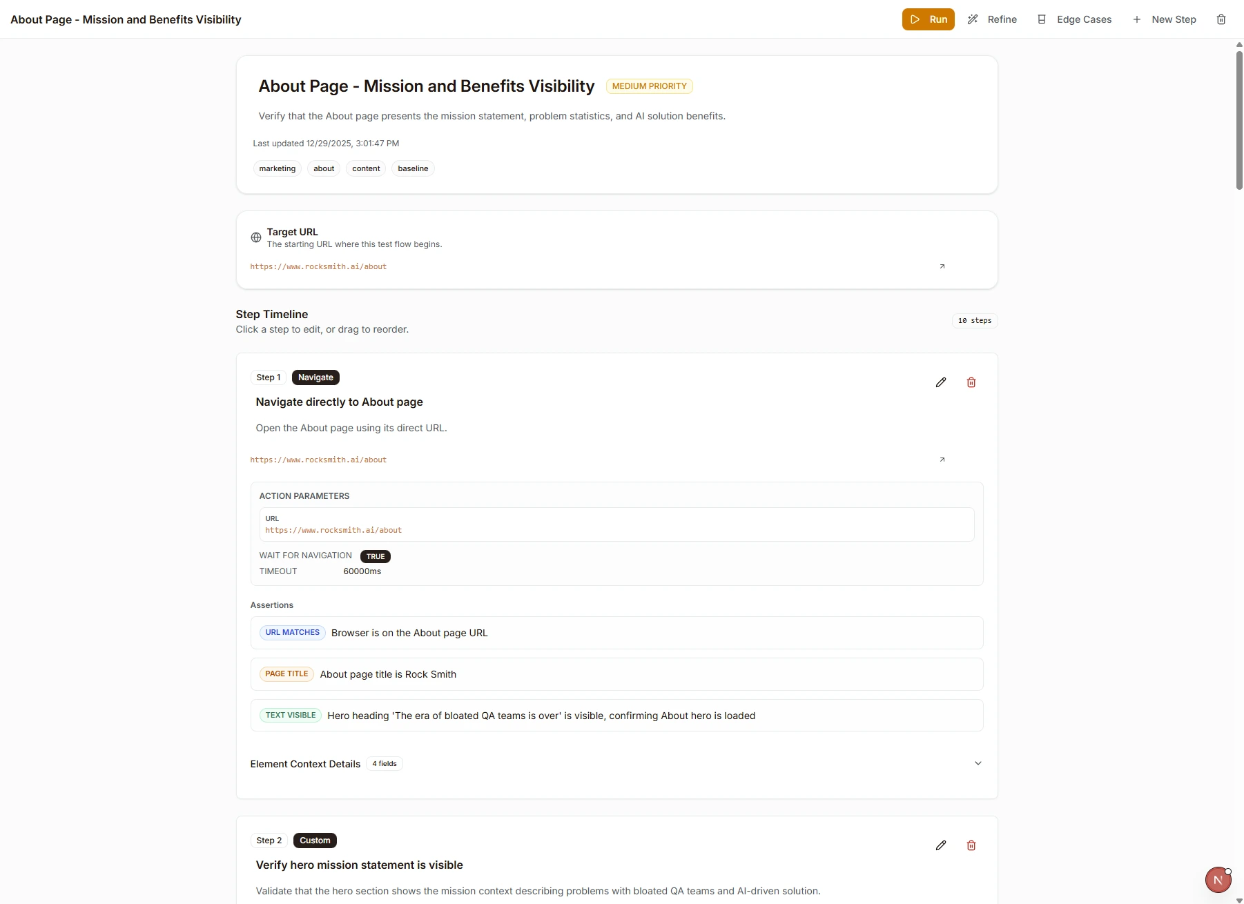This screenshot has height=904, width=1244.
Task: Select the baseline tag
Action: pos(413,168)
